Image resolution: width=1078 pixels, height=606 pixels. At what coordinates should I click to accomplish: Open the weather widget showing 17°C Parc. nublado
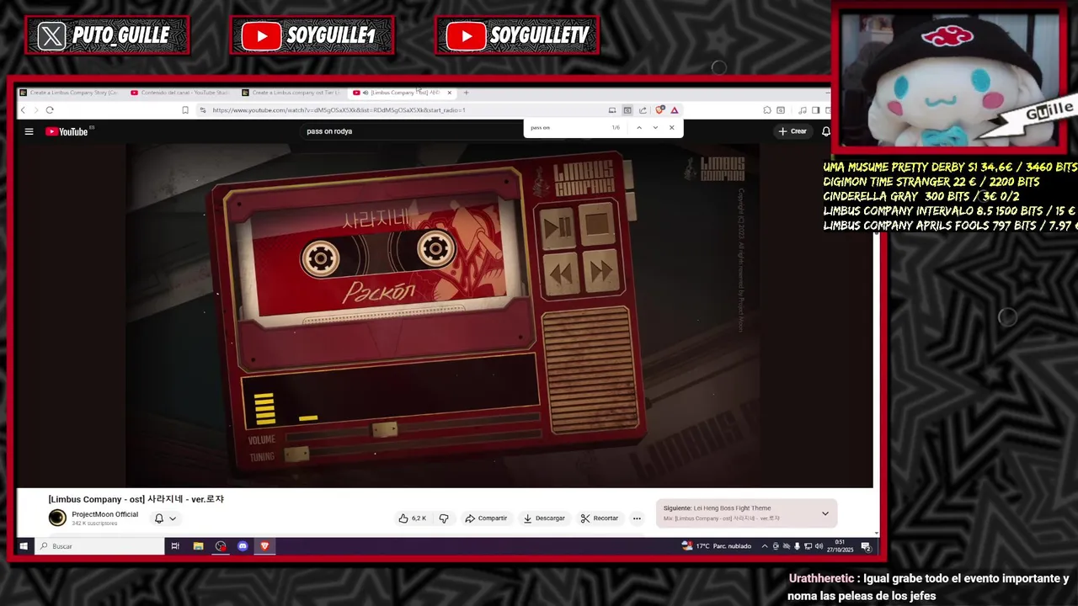pos(717,546)
